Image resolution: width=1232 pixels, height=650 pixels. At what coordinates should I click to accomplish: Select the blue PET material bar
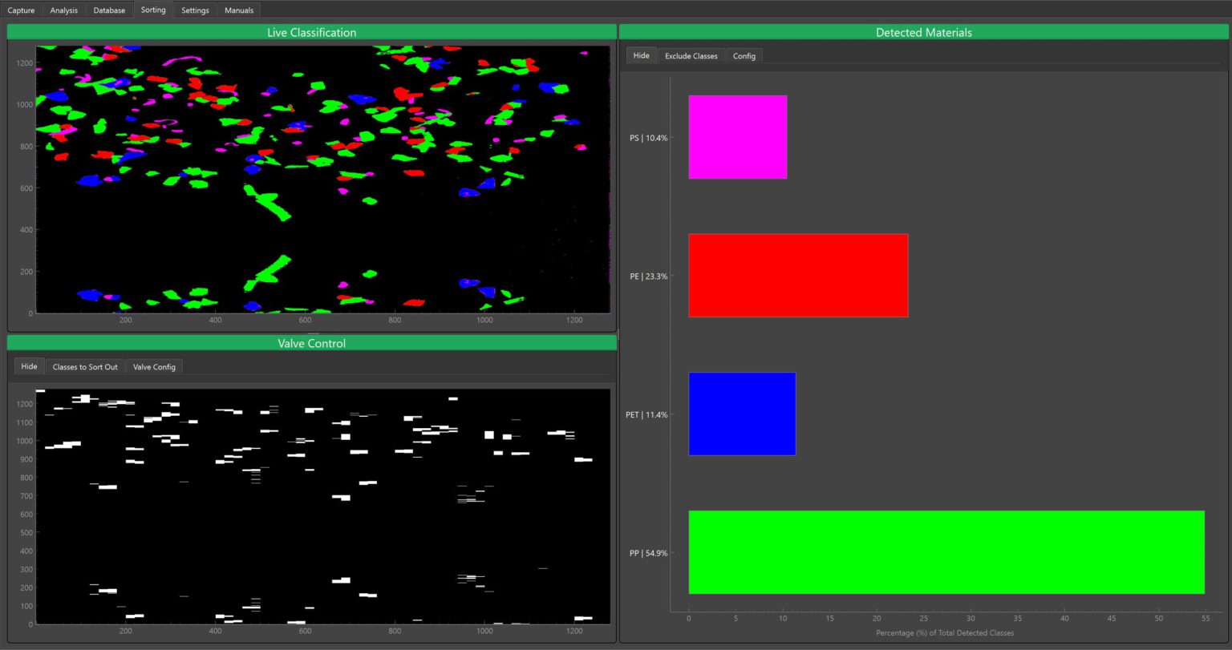click(741, 414)
